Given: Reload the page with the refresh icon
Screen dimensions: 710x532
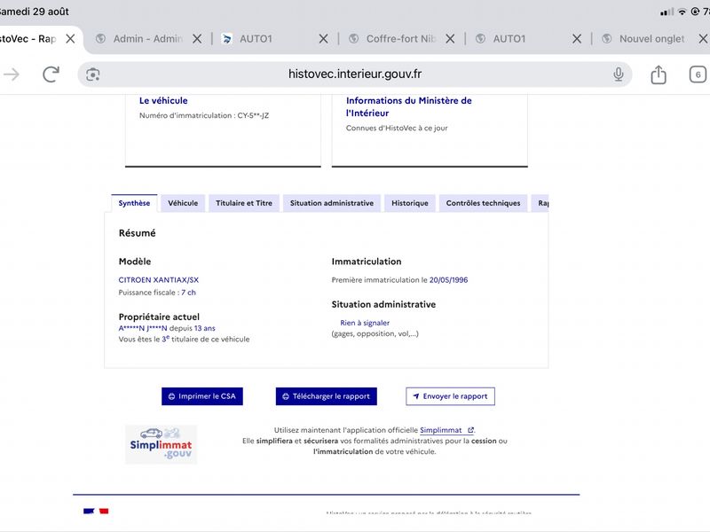Looking at the screenshot, I should tap(51, 74).
